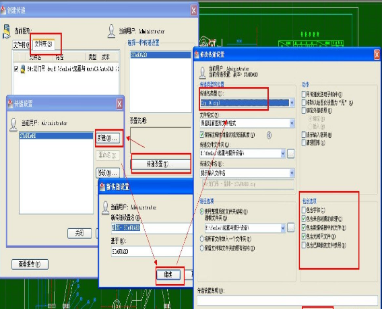Enable 清理图形 checkbox
The height and width of the screenshot is (309, 382).
[304, 143]
